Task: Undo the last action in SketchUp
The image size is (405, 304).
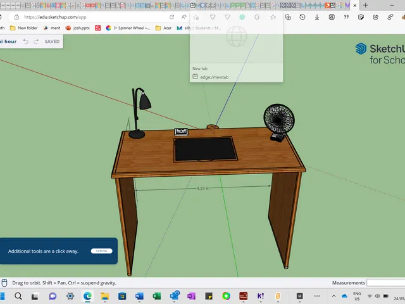Action: click(x=25, y=41)
